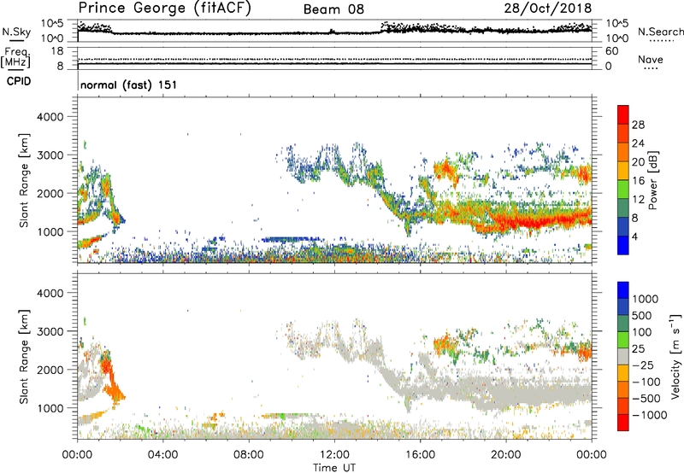Click the "Nave" legend label

pyautogui.click(x=651, y=59)
